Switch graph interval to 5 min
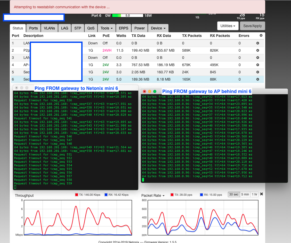 [x=245, y=194]
